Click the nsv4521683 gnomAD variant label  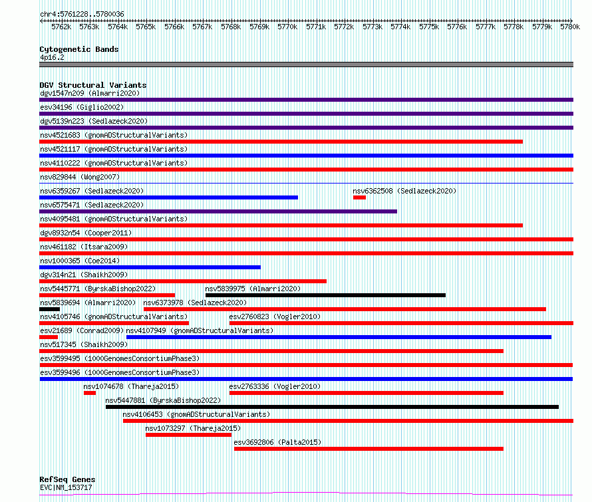click(114, 135)
